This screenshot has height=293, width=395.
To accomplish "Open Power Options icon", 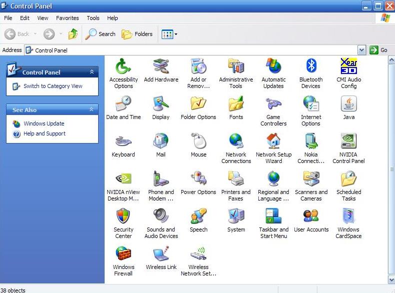I will 199,178.
